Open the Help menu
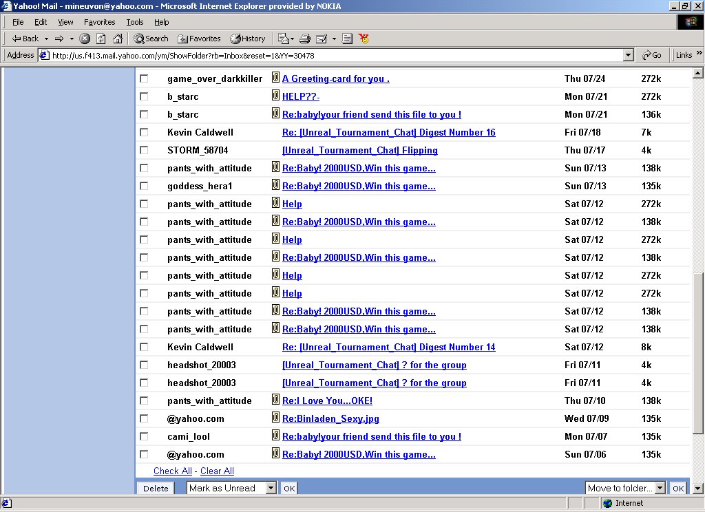705x512 pixels. pos(161,22)
